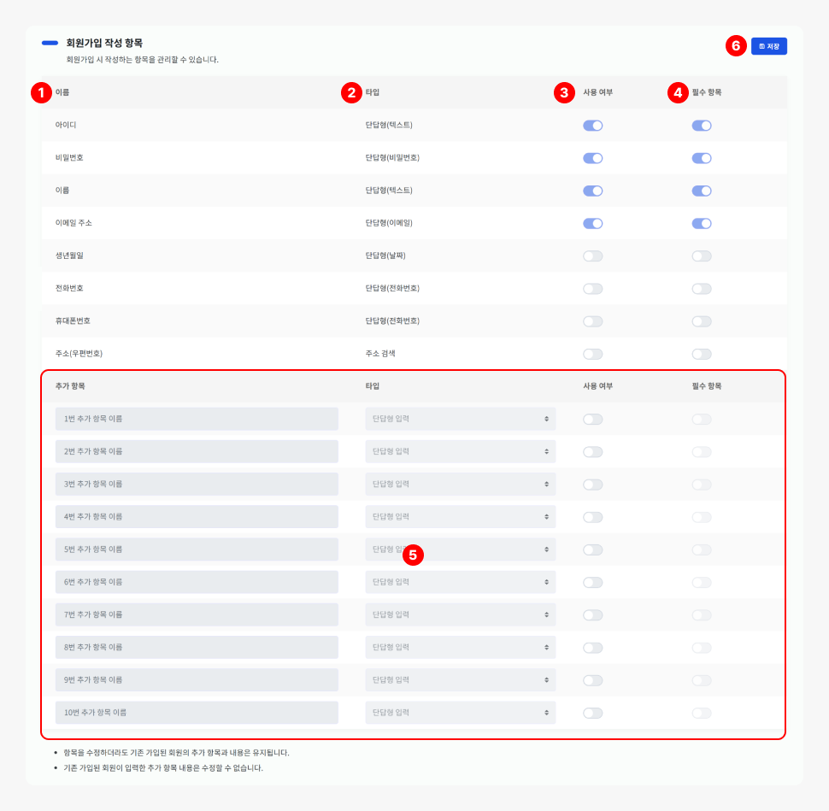Expand type dropdown for 4번 추가 항목
This screenshot has height=811, width=829.
[x=460, y=517]
